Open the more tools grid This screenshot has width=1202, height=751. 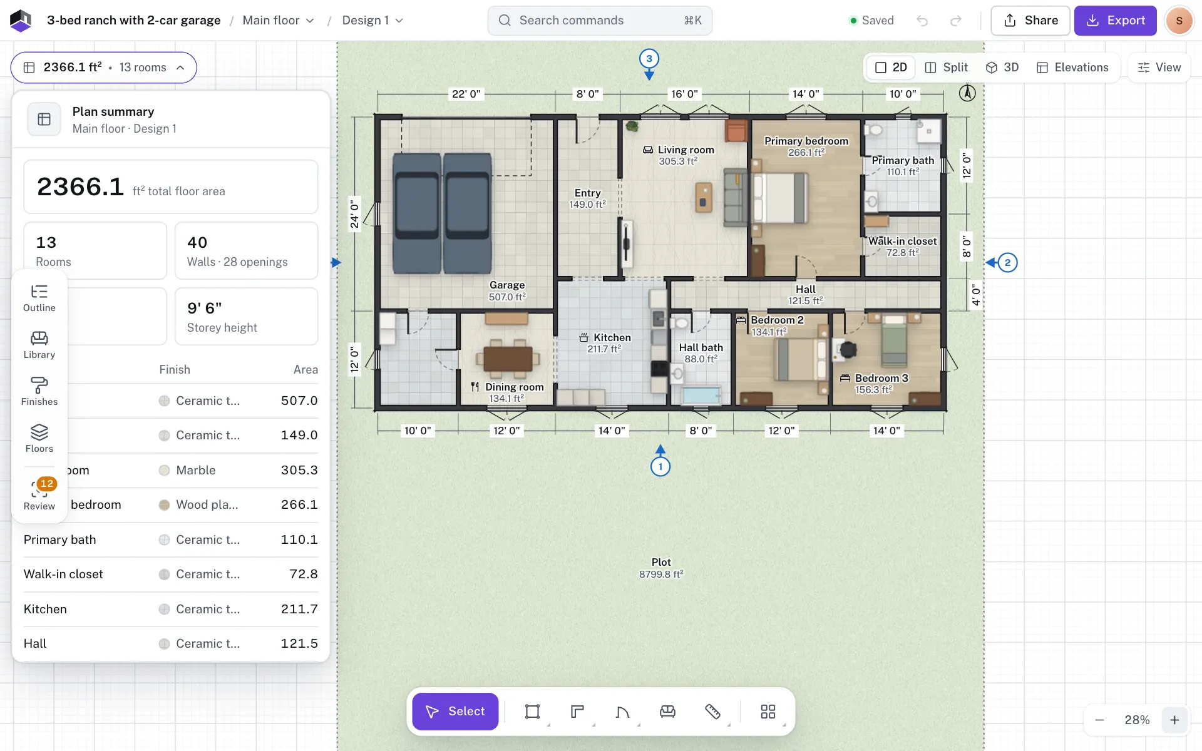[x=768, y=712]
